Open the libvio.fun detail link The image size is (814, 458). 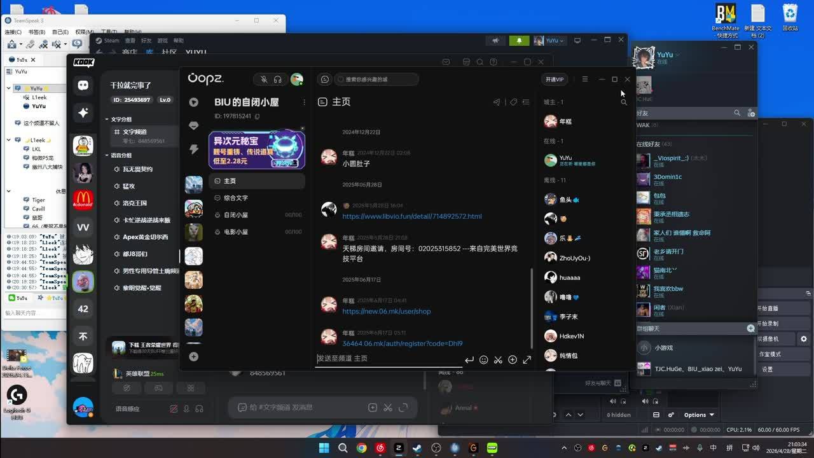411,216
